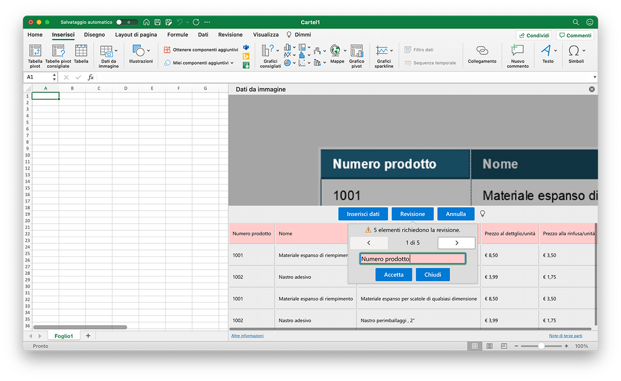
Task: Open the Formule ribbon tab
Action: point(178,35)
